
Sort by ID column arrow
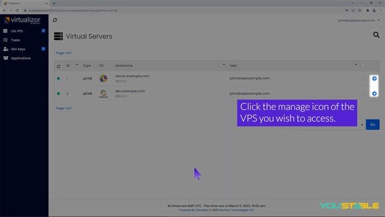tap(77, 64)
